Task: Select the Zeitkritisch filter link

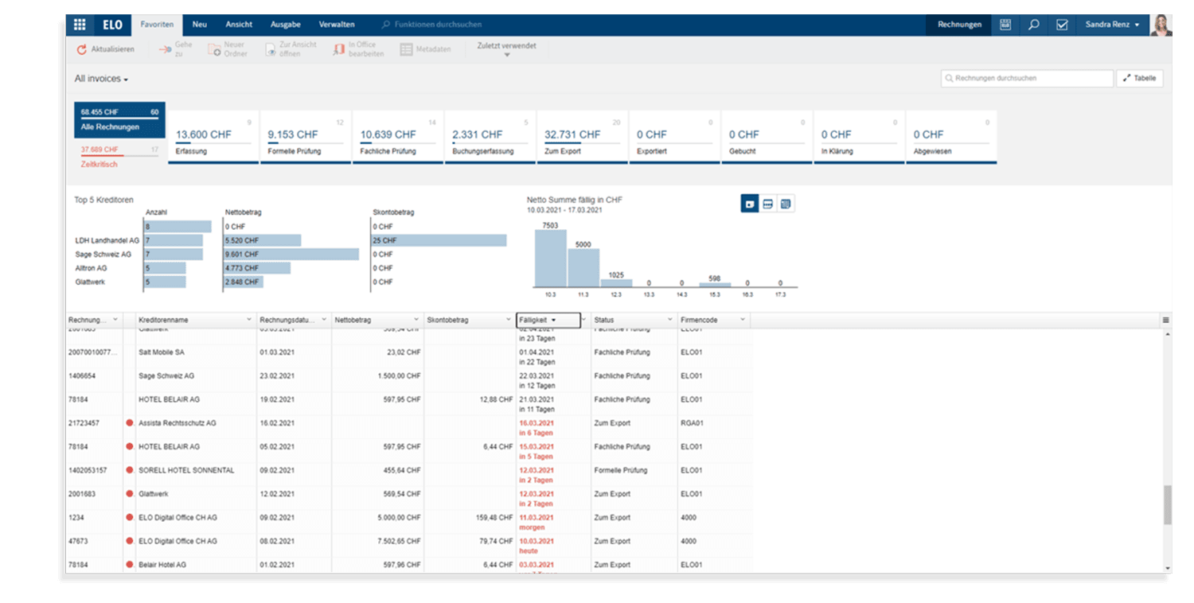Action: point(99,164)
